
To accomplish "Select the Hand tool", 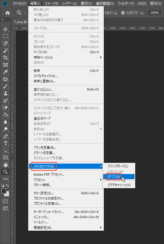I will coord(5,165).
